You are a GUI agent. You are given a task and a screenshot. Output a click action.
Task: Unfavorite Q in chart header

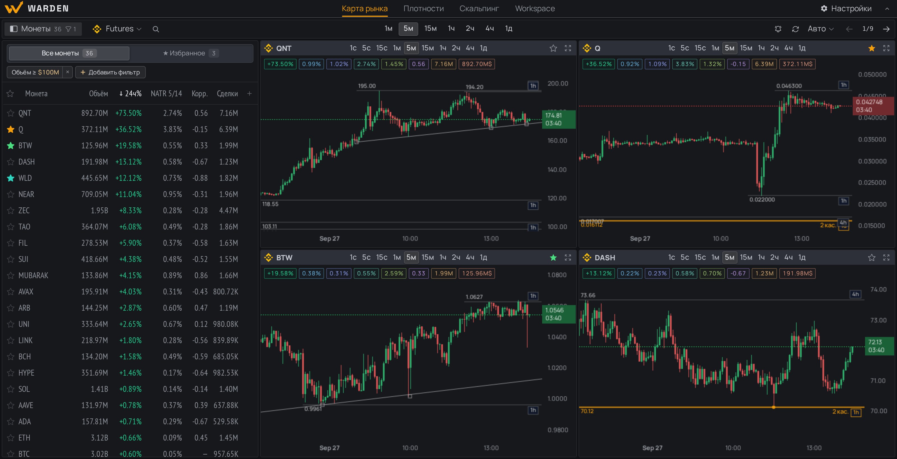click(x=871, y=48)
